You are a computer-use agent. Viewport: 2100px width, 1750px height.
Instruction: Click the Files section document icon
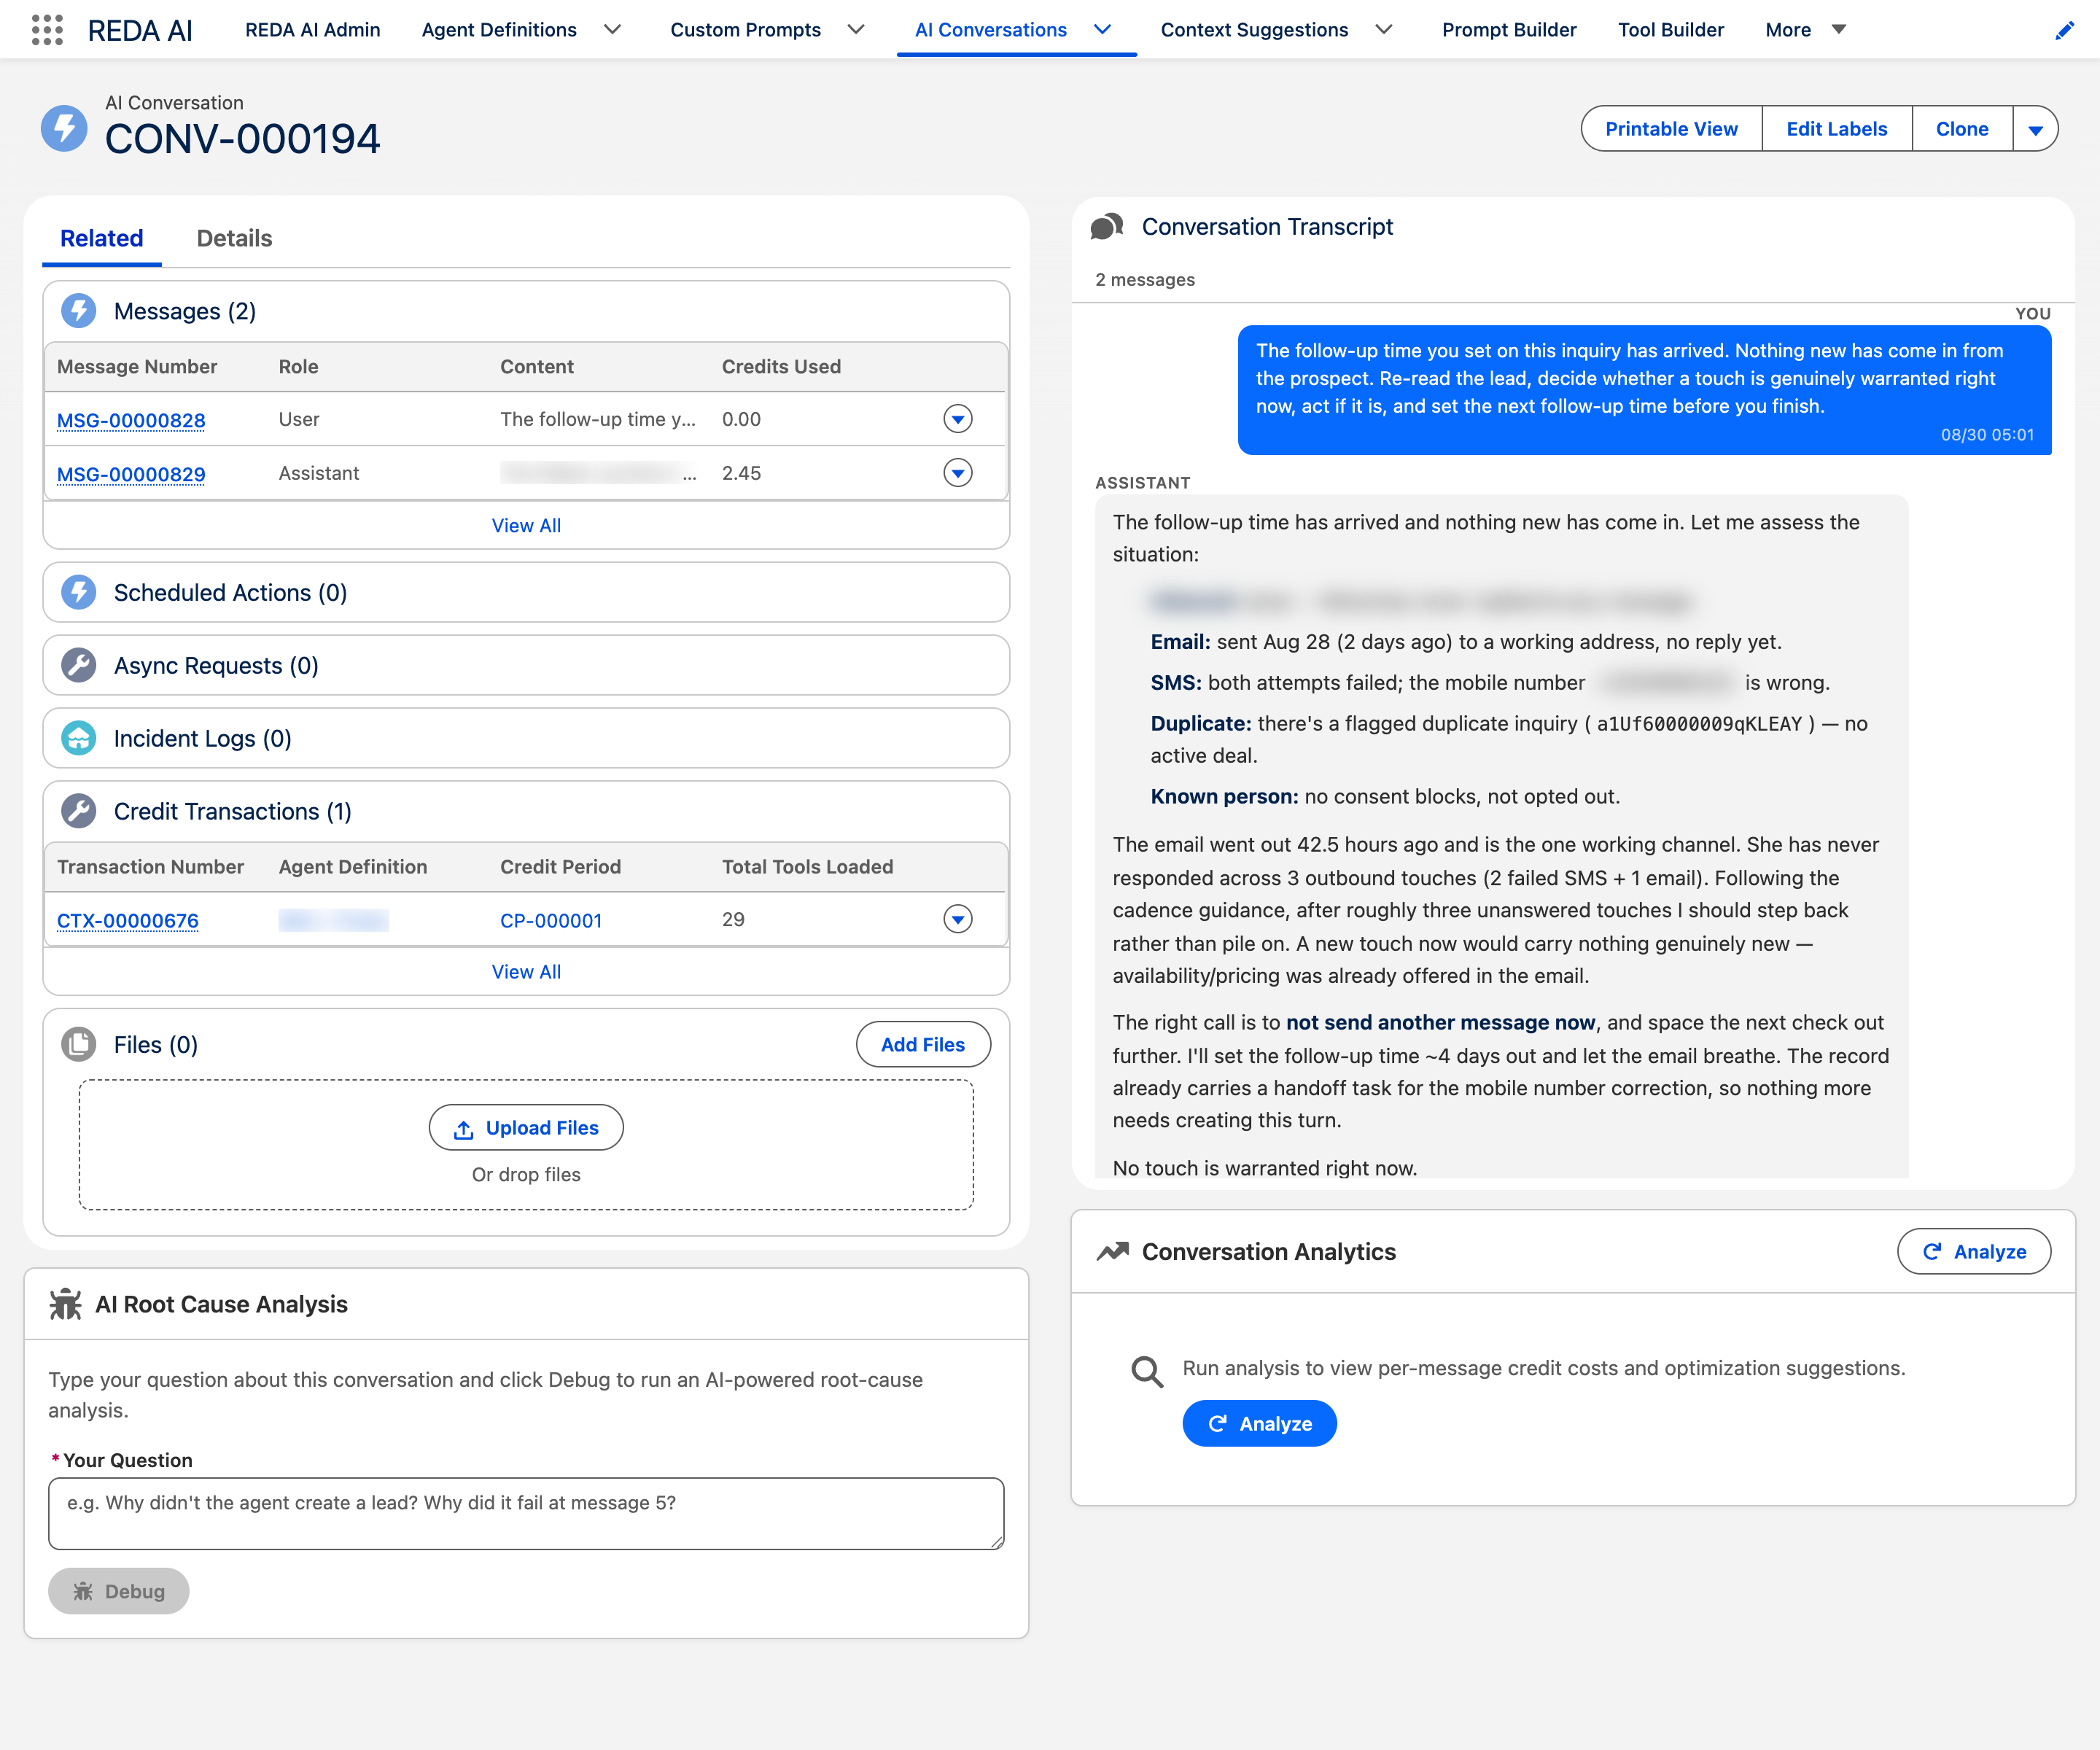(x=79, y=1044)
